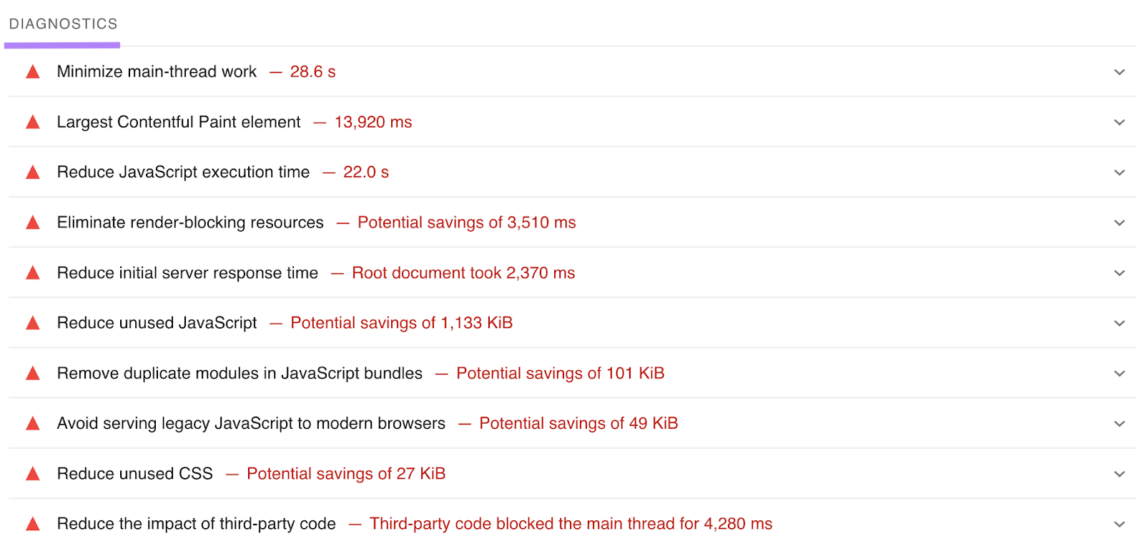Expand the render-blocking resources row chevron
1144x546 pixels.
(1119, 223)
